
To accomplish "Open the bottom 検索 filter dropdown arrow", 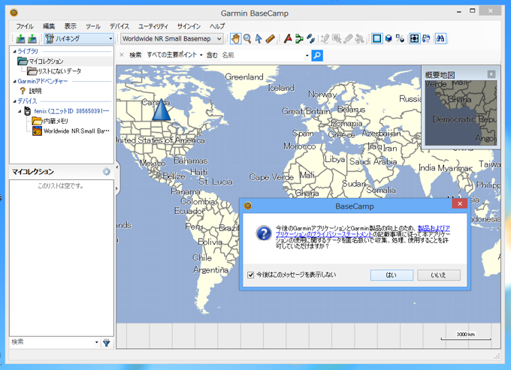I will click(96, 342).
